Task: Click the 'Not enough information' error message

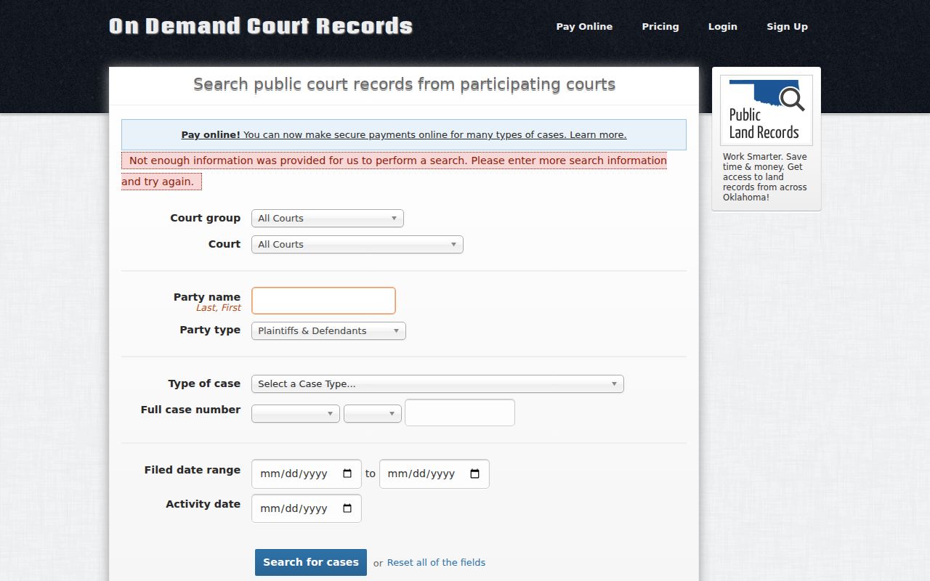Action: (394, 171)
